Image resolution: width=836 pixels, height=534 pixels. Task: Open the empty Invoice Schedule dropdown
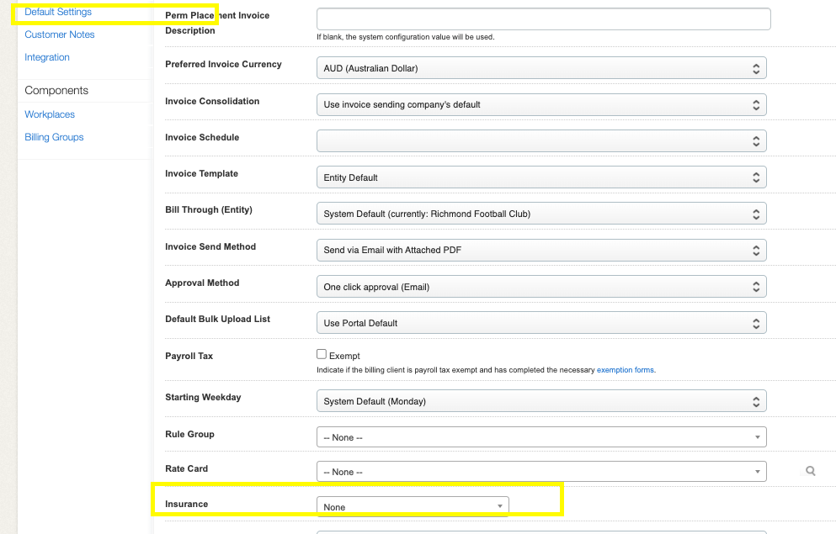pos(541,141)
